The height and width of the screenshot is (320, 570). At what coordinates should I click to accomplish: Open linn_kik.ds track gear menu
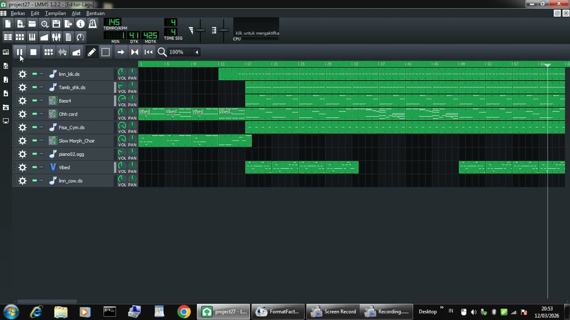click(x=22, y=74)
